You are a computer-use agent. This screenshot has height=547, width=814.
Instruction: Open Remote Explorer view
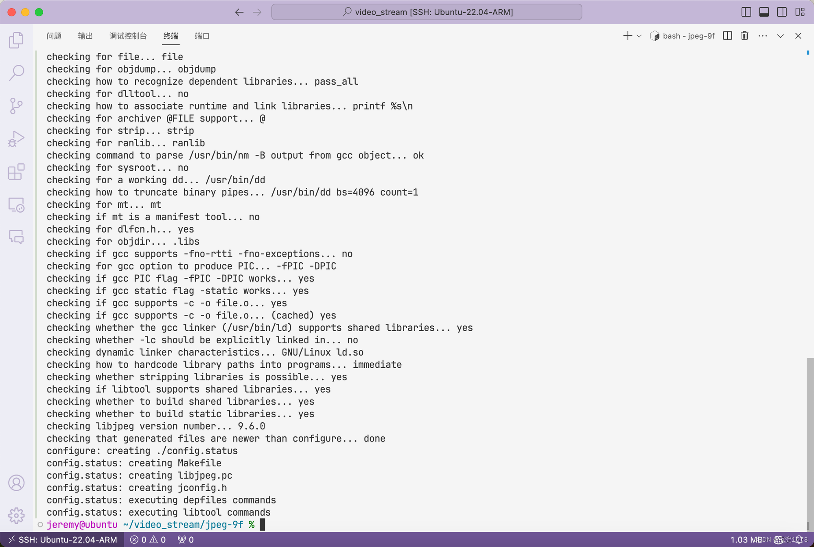16,205
